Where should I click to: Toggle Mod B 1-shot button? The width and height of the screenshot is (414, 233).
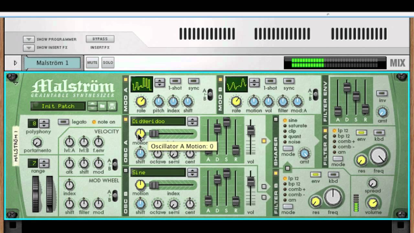coord(270,81)
